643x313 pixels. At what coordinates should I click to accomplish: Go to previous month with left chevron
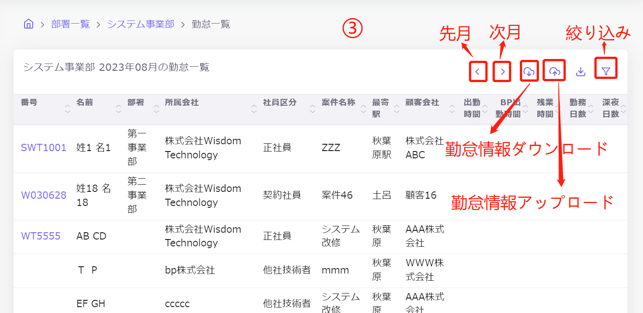[x=478, y=72]
